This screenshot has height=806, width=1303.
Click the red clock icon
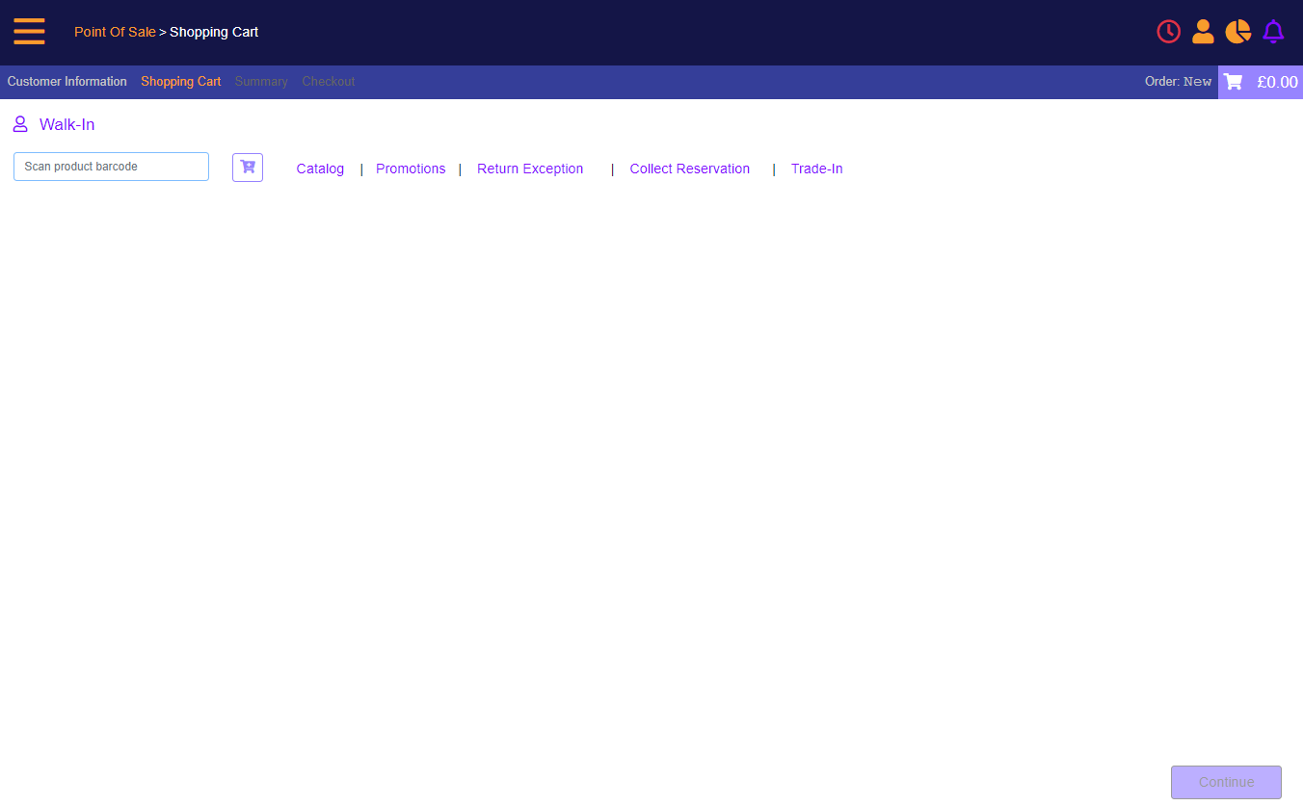1168,32
